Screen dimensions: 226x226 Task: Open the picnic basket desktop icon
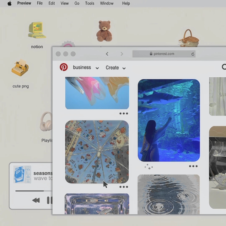click(x=188, y=38)
